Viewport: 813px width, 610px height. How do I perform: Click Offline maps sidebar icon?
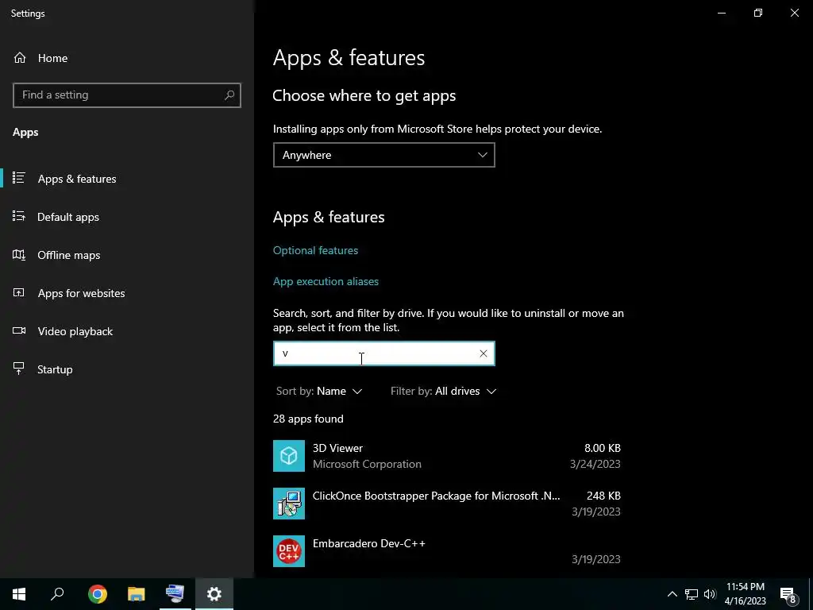(19, 255)
